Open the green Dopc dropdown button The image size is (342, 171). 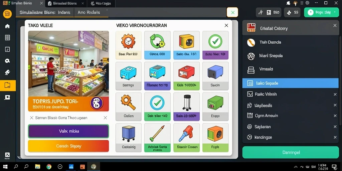click(x=321, y=12)
